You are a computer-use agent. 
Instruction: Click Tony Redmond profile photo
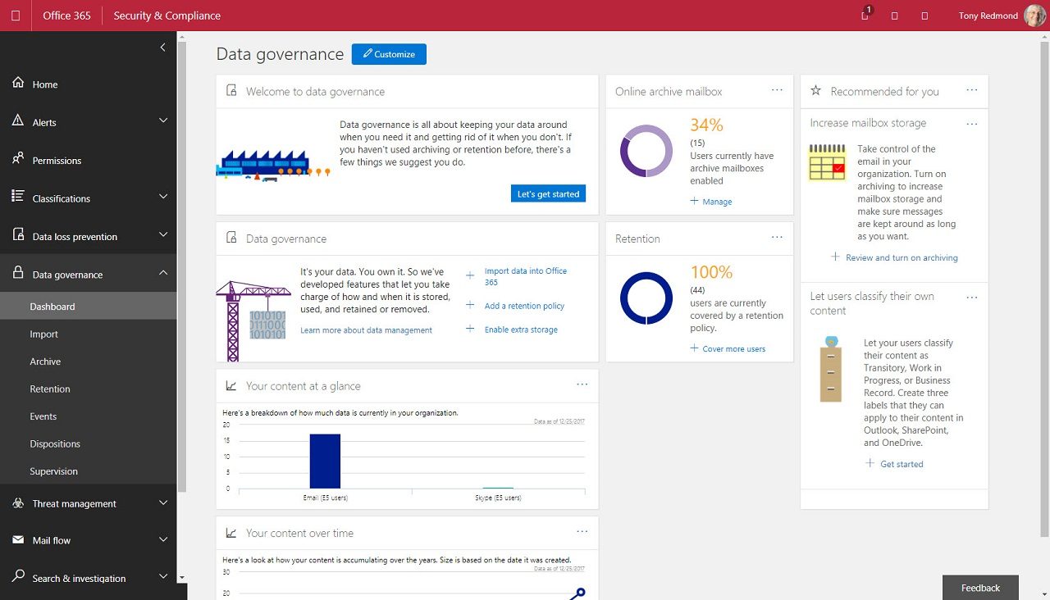pos(1035,16)
